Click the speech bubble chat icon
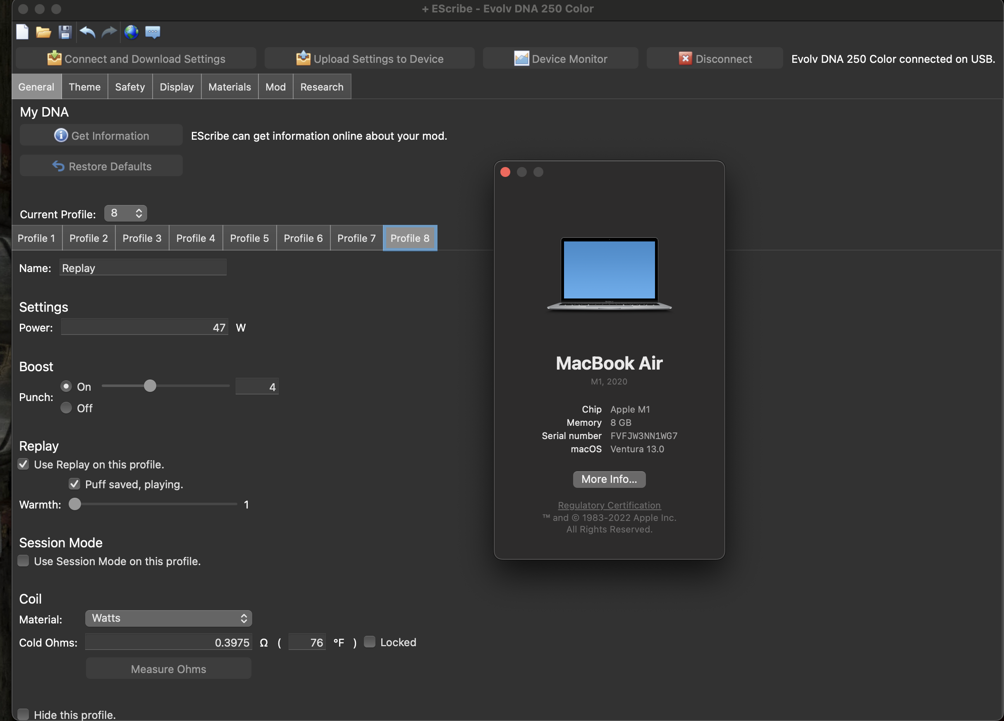 [x=153, y=32]
